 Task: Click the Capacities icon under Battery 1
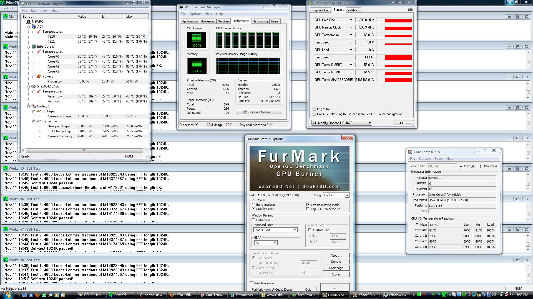point(39,121)
